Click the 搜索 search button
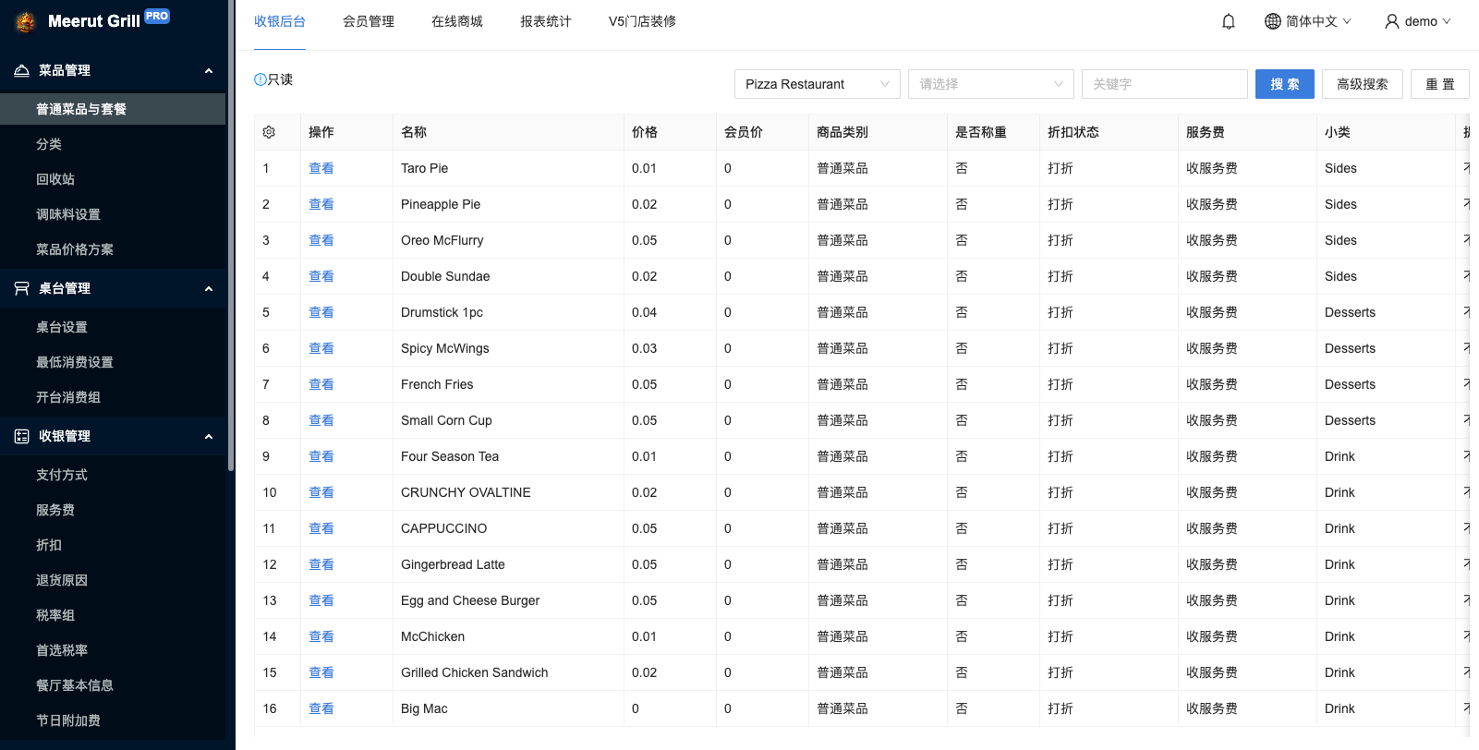 [x=1285, y=84]
